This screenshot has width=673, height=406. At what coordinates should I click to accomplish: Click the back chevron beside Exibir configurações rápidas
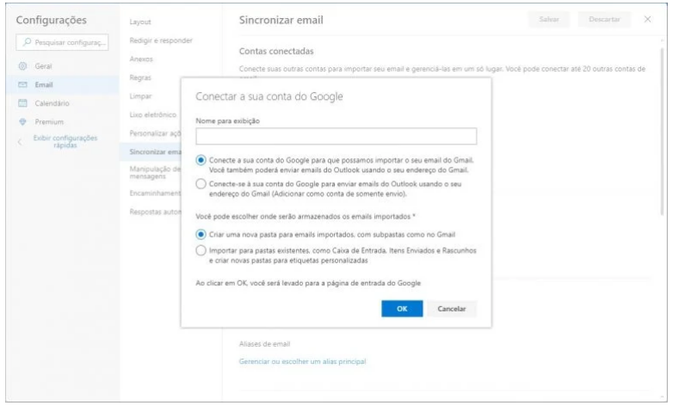(x=21, y=141)
